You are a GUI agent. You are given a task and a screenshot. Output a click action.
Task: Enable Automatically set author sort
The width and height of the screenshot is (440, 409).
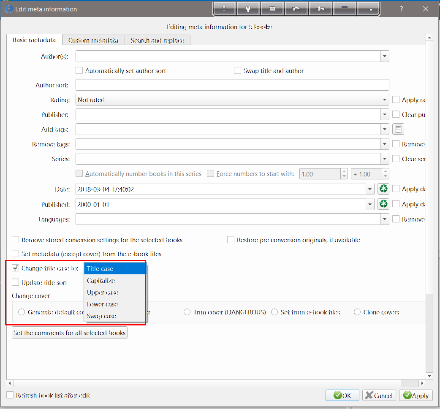pyautogui.click(x=79, y=70)
